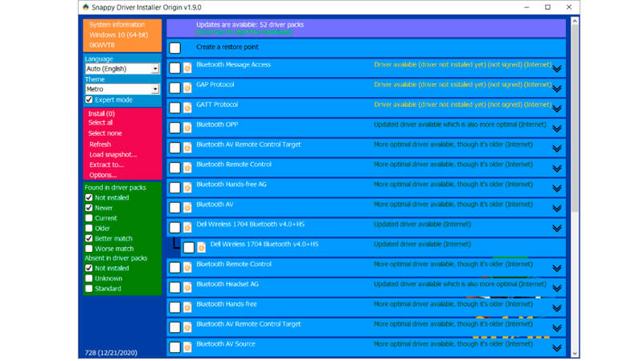
Task: Click the green link to start the download
Action: (x=244, y=32)
